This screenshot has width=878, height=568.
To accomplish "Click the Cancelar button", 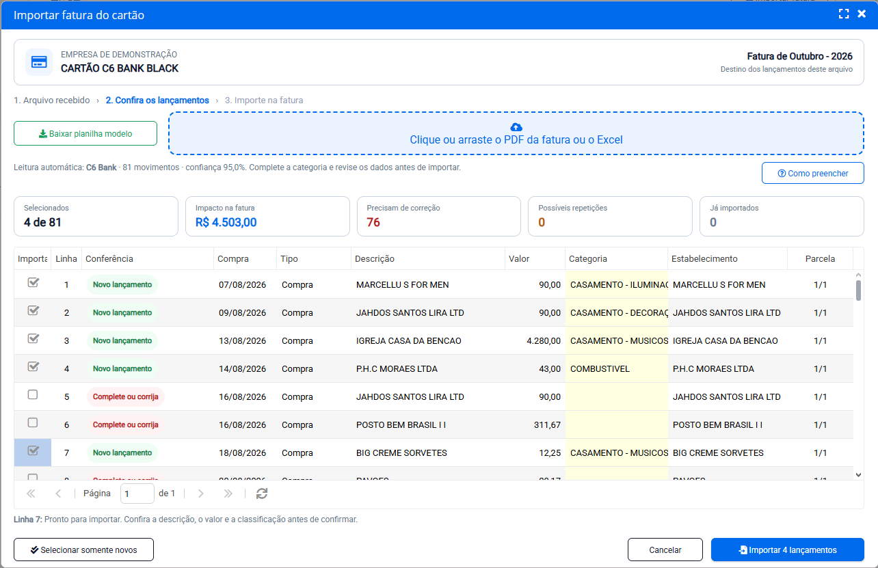I will [665, 550].
